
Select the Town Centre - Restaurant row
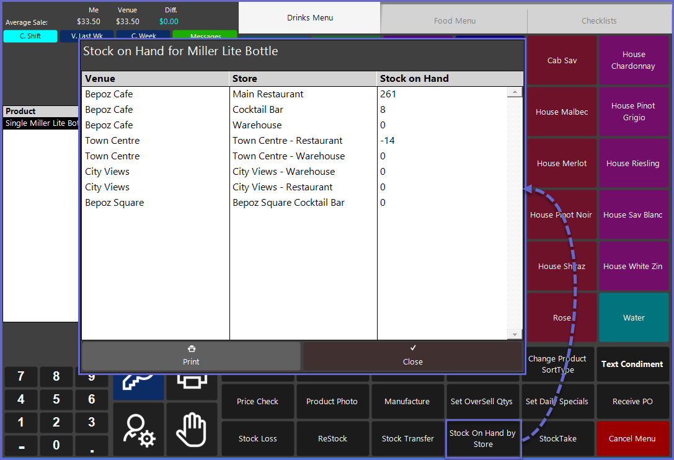[287, 141]
